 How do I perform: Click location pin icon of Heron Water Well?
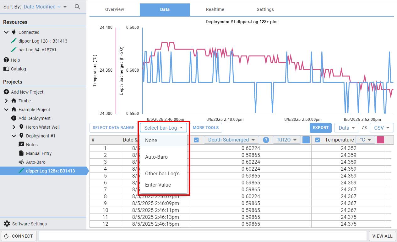[x=21, y=127]
